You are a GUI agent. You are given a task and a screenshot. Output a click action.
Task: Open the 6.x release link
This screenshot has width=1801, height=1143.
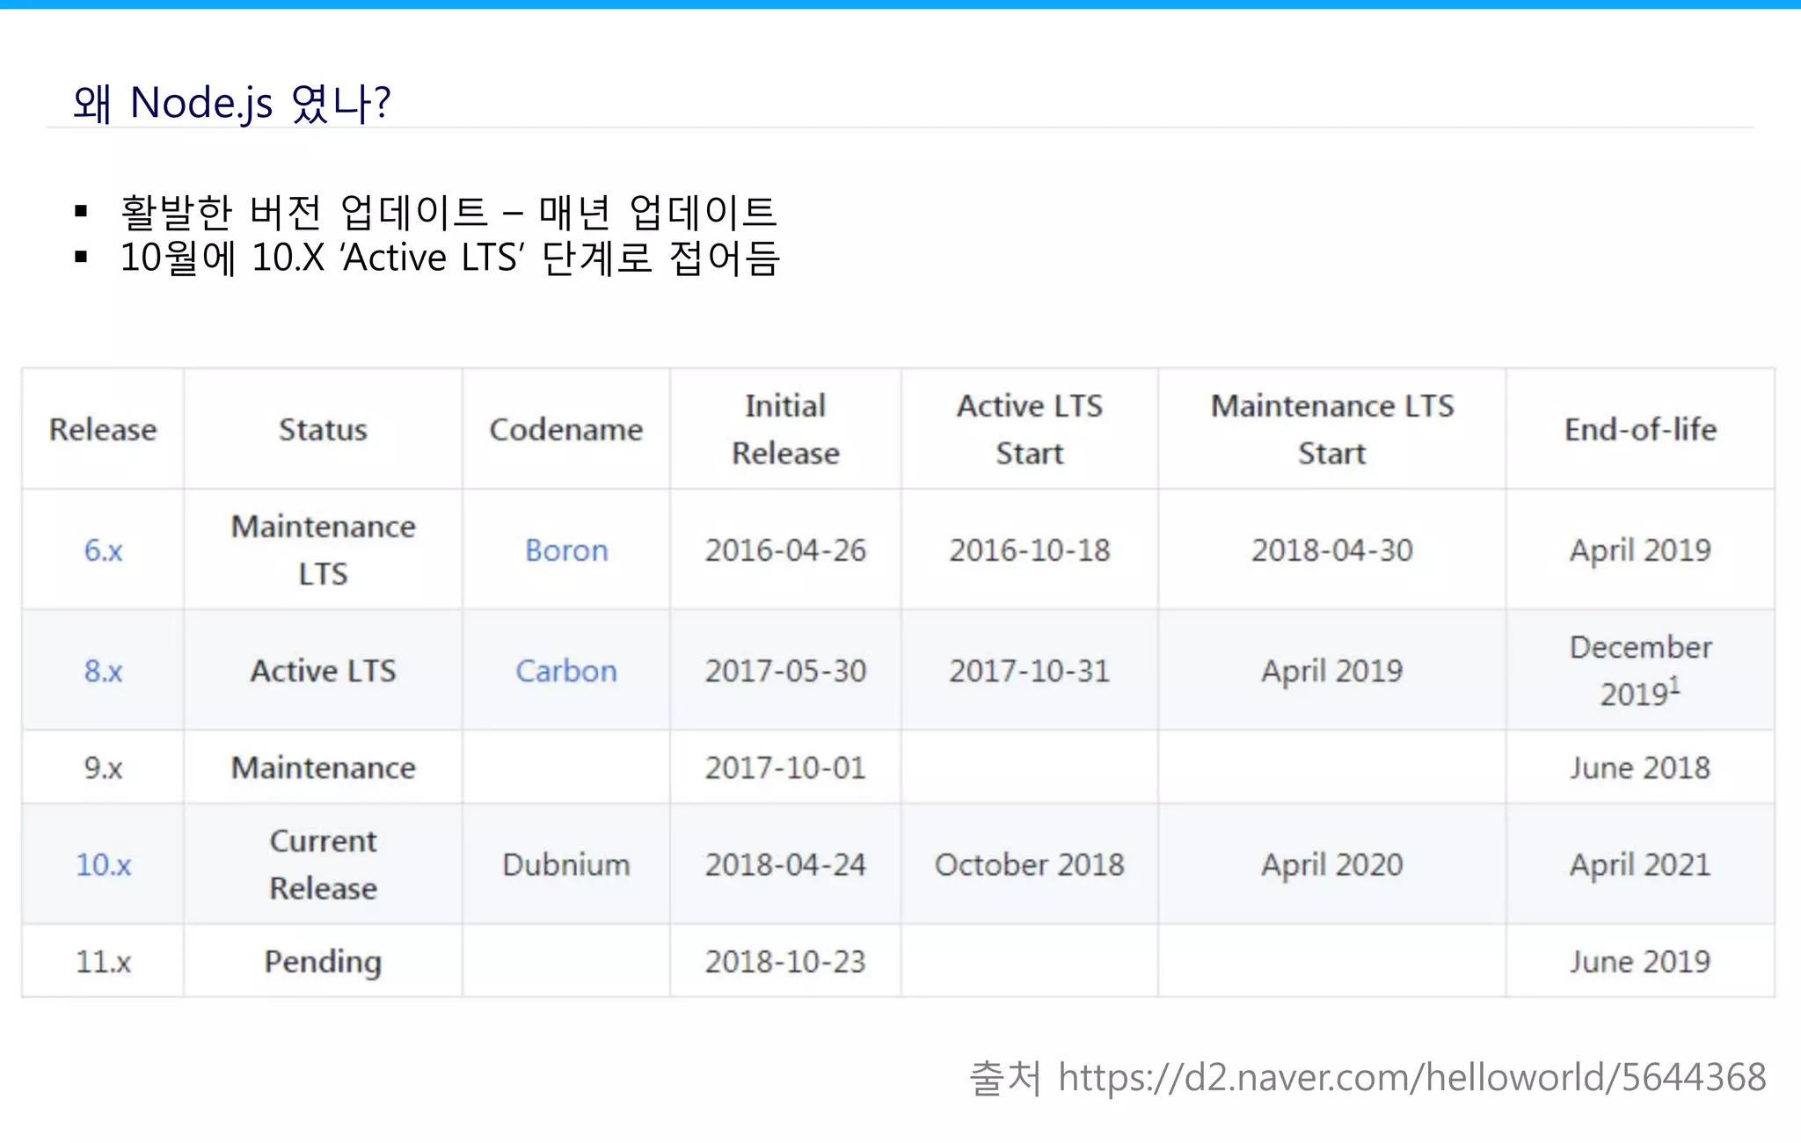(103, 550)
